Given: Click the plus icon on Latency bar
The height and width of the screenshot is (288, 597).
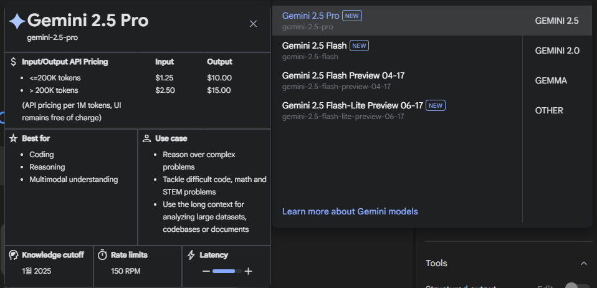Looking at the screenshot, I should [x=248, y=271].
